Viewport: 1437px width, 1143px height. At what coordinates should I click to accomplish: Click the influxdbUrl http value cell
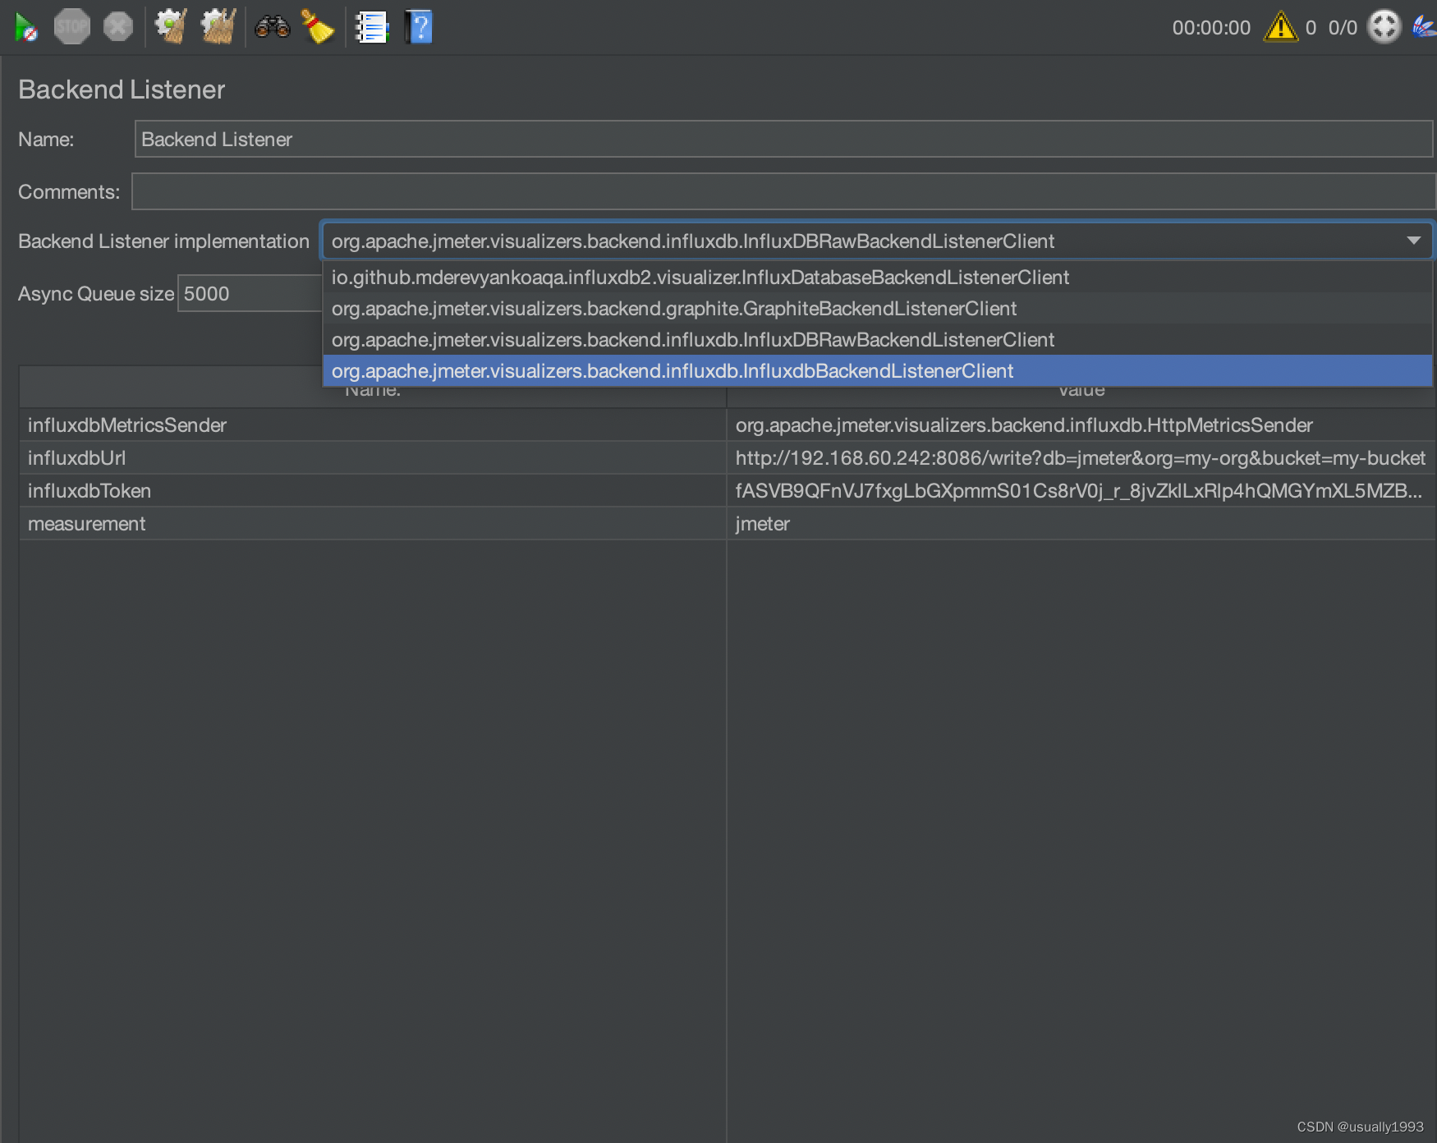[1081, 458]
